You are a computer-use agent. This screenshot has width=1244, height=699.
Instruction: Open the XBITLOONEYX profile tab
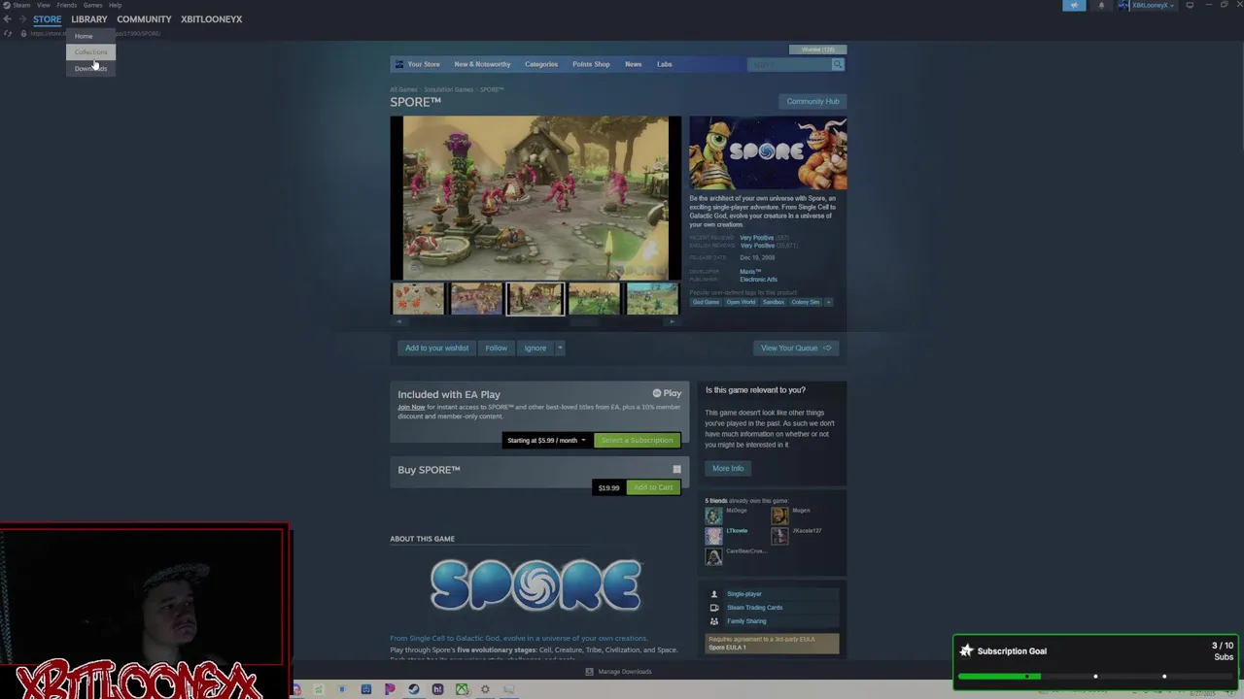(x=211, y=19)
